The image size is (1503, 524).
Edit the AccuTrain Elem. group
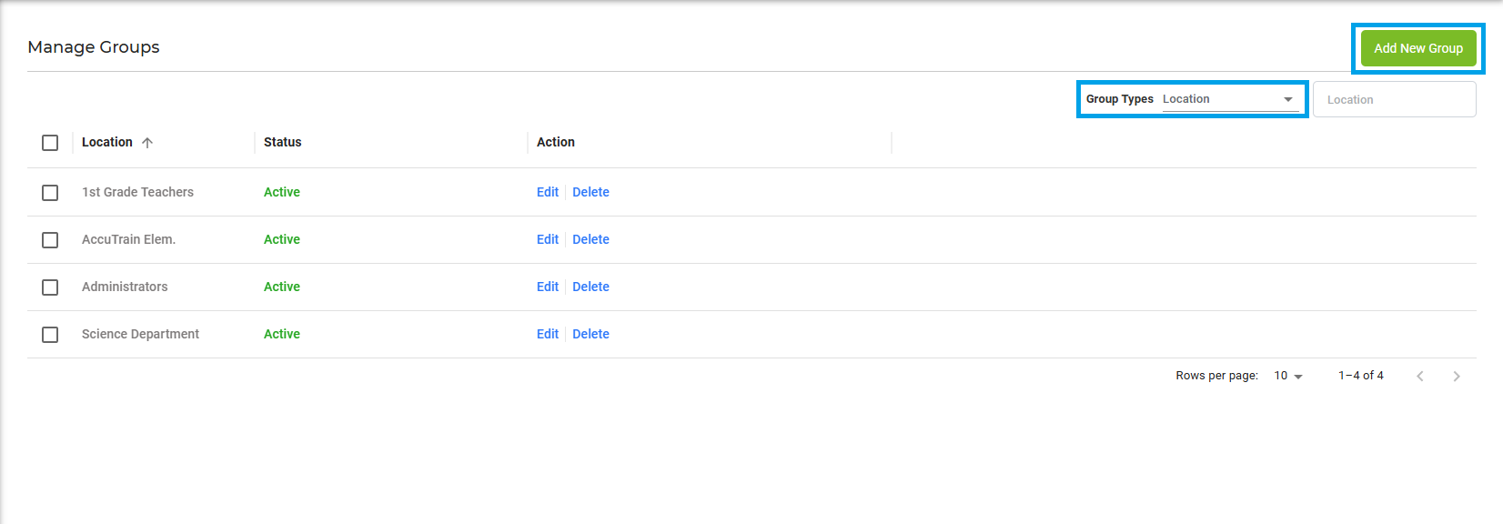pos(547,239)
